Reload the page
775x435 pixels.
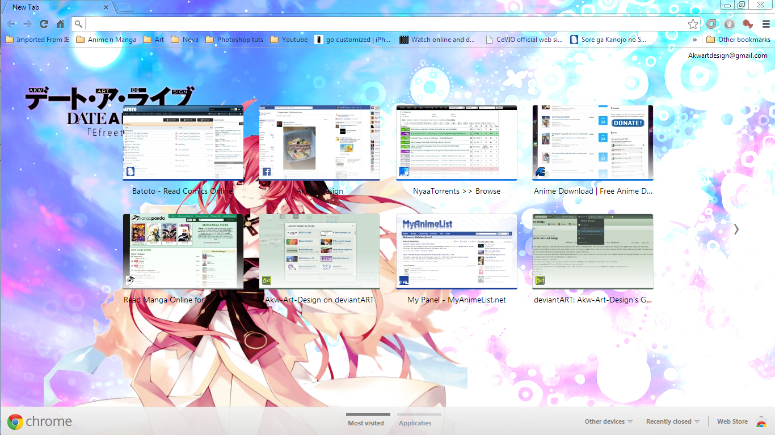[44, 24]
